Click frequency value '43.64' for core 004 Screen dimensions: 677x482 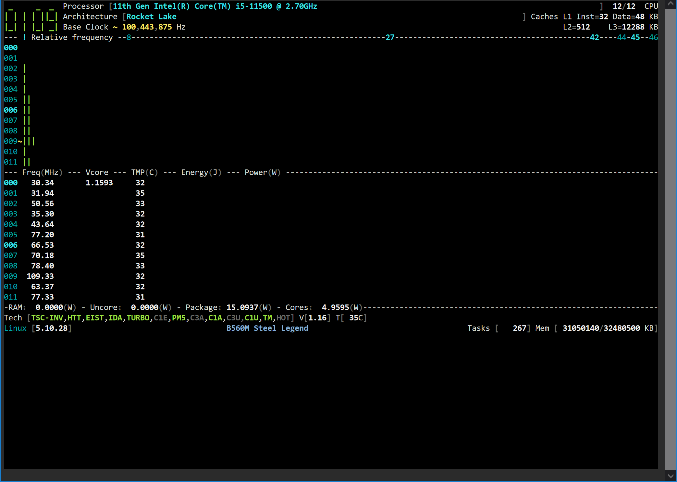click(x=43, y=224)
